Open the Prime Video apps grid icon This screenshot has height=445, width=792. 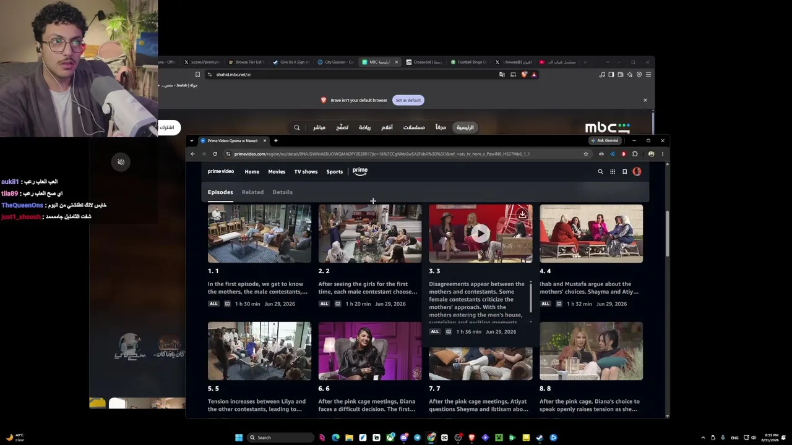(x=613, y=172)
